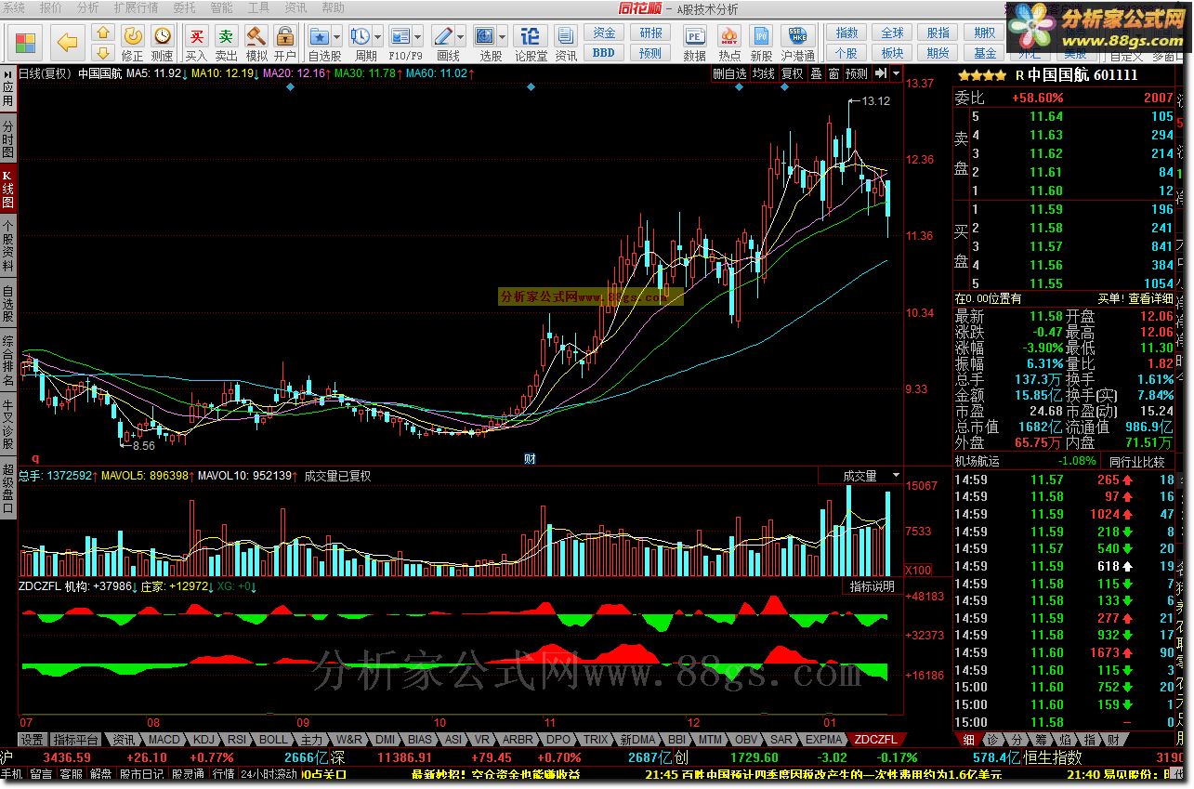
Task: Expand the 画线 dropdown arrow
Action: [x=461, y=36]
